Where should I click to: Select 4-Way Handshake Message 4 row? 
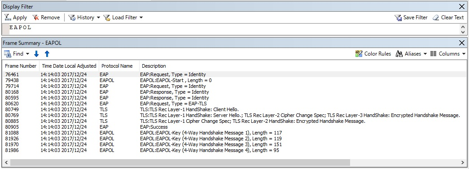tap(234, 150)
